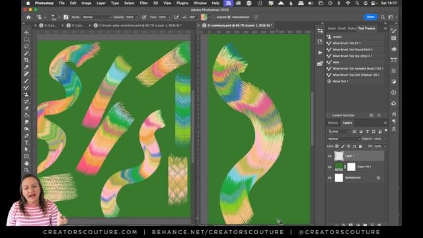Click the Share button
This screenshot has width=423, height=238.
370,17
